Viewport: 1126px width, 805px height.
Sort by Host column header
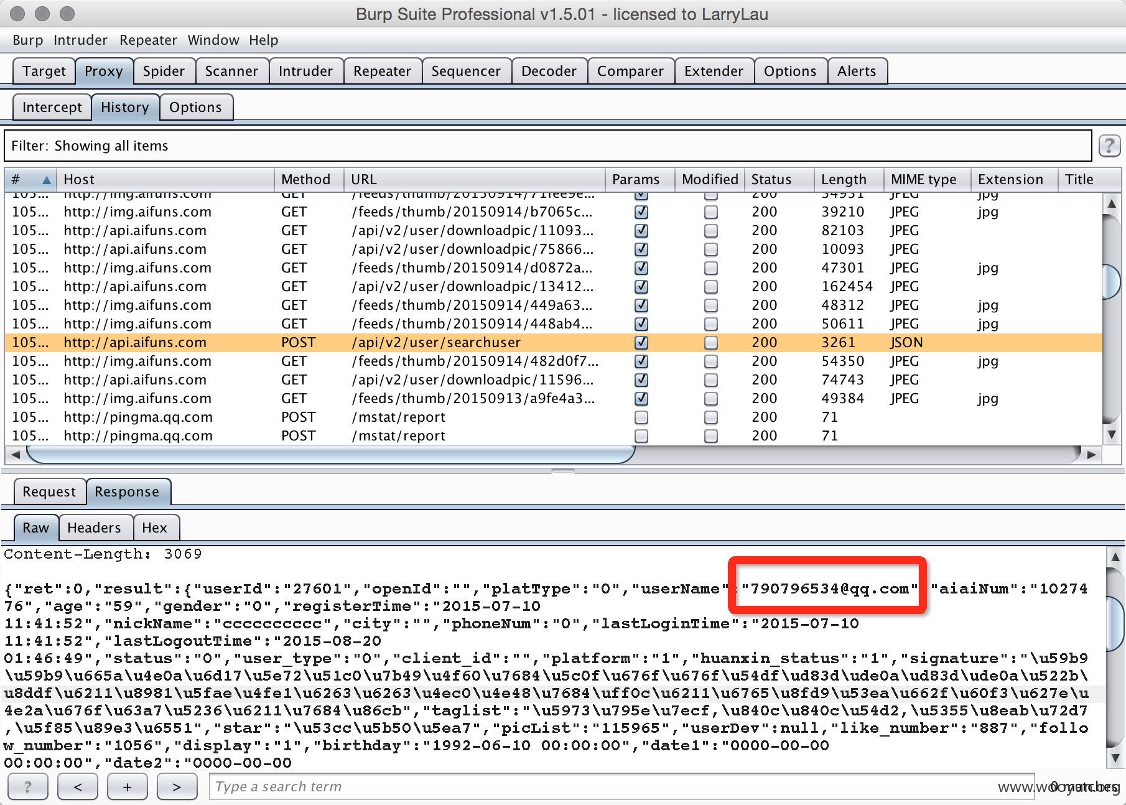pos(165,180)
